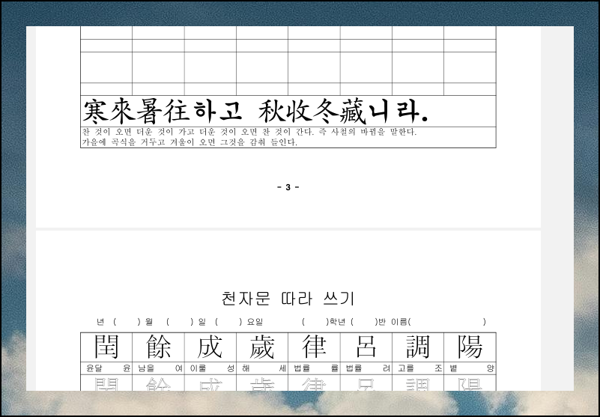The width and height of the screenshot is (600, 417).
Task: Click the reading label '볕 양'
Action: (472, 368)
